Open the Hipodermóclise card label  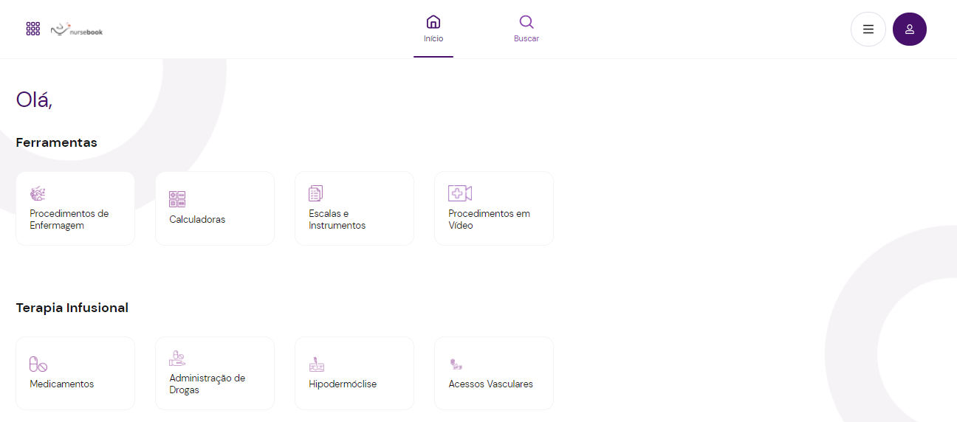[x=343, y=384]
